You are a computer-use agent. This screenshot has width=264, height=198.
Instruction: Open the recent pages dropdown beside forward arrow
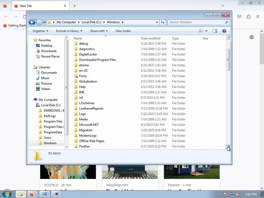pyautogui.click(x=44, y=22)
